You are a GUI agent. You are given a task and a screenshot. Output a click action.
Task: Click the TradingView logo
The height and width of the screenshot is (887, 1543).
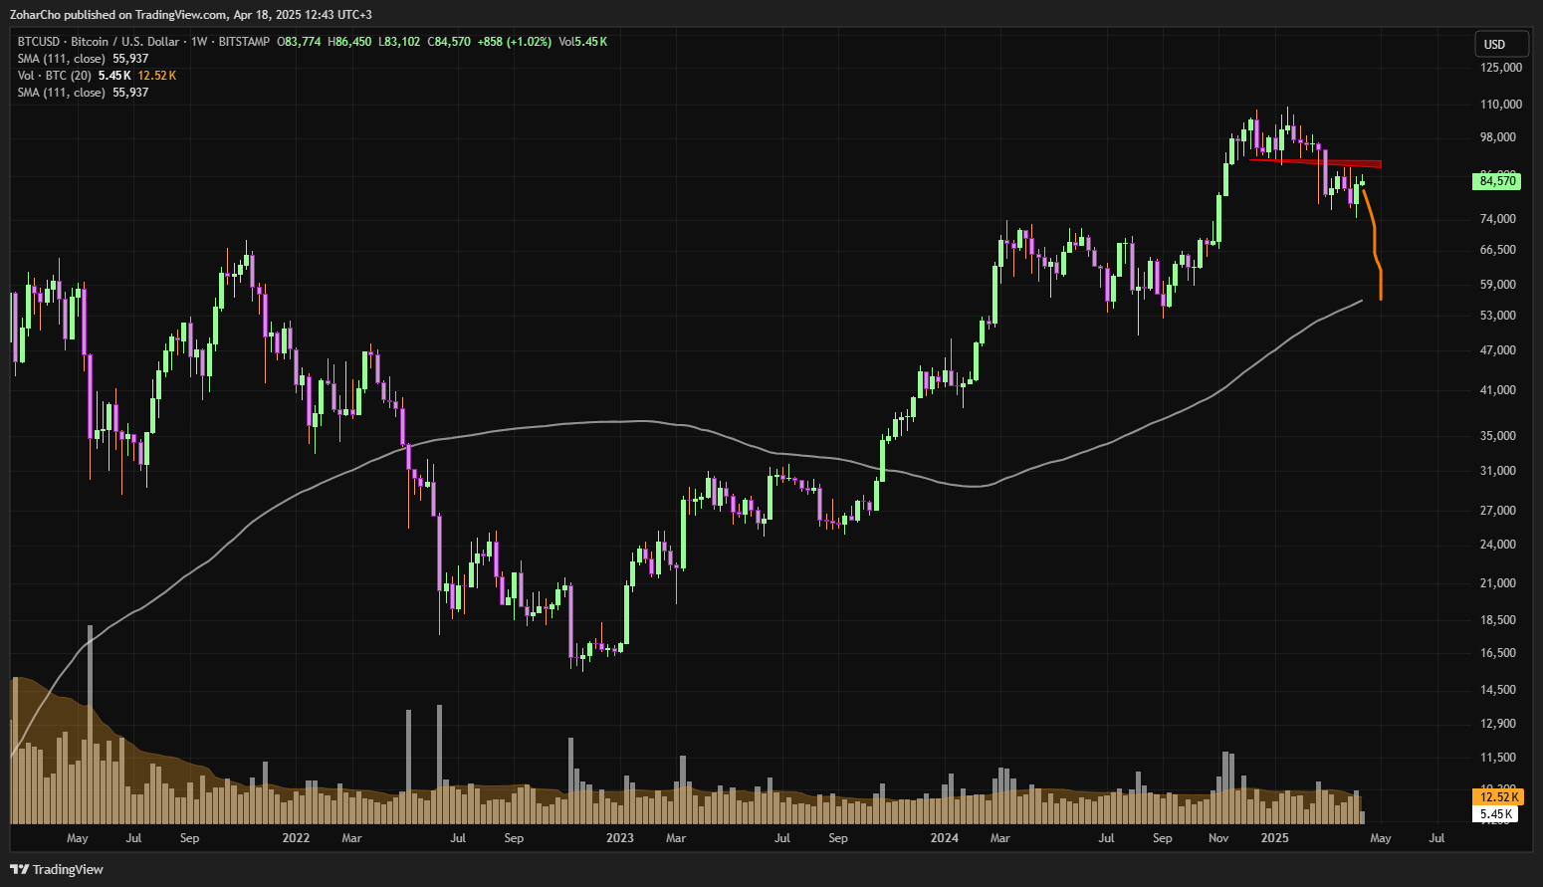(57, 869)
